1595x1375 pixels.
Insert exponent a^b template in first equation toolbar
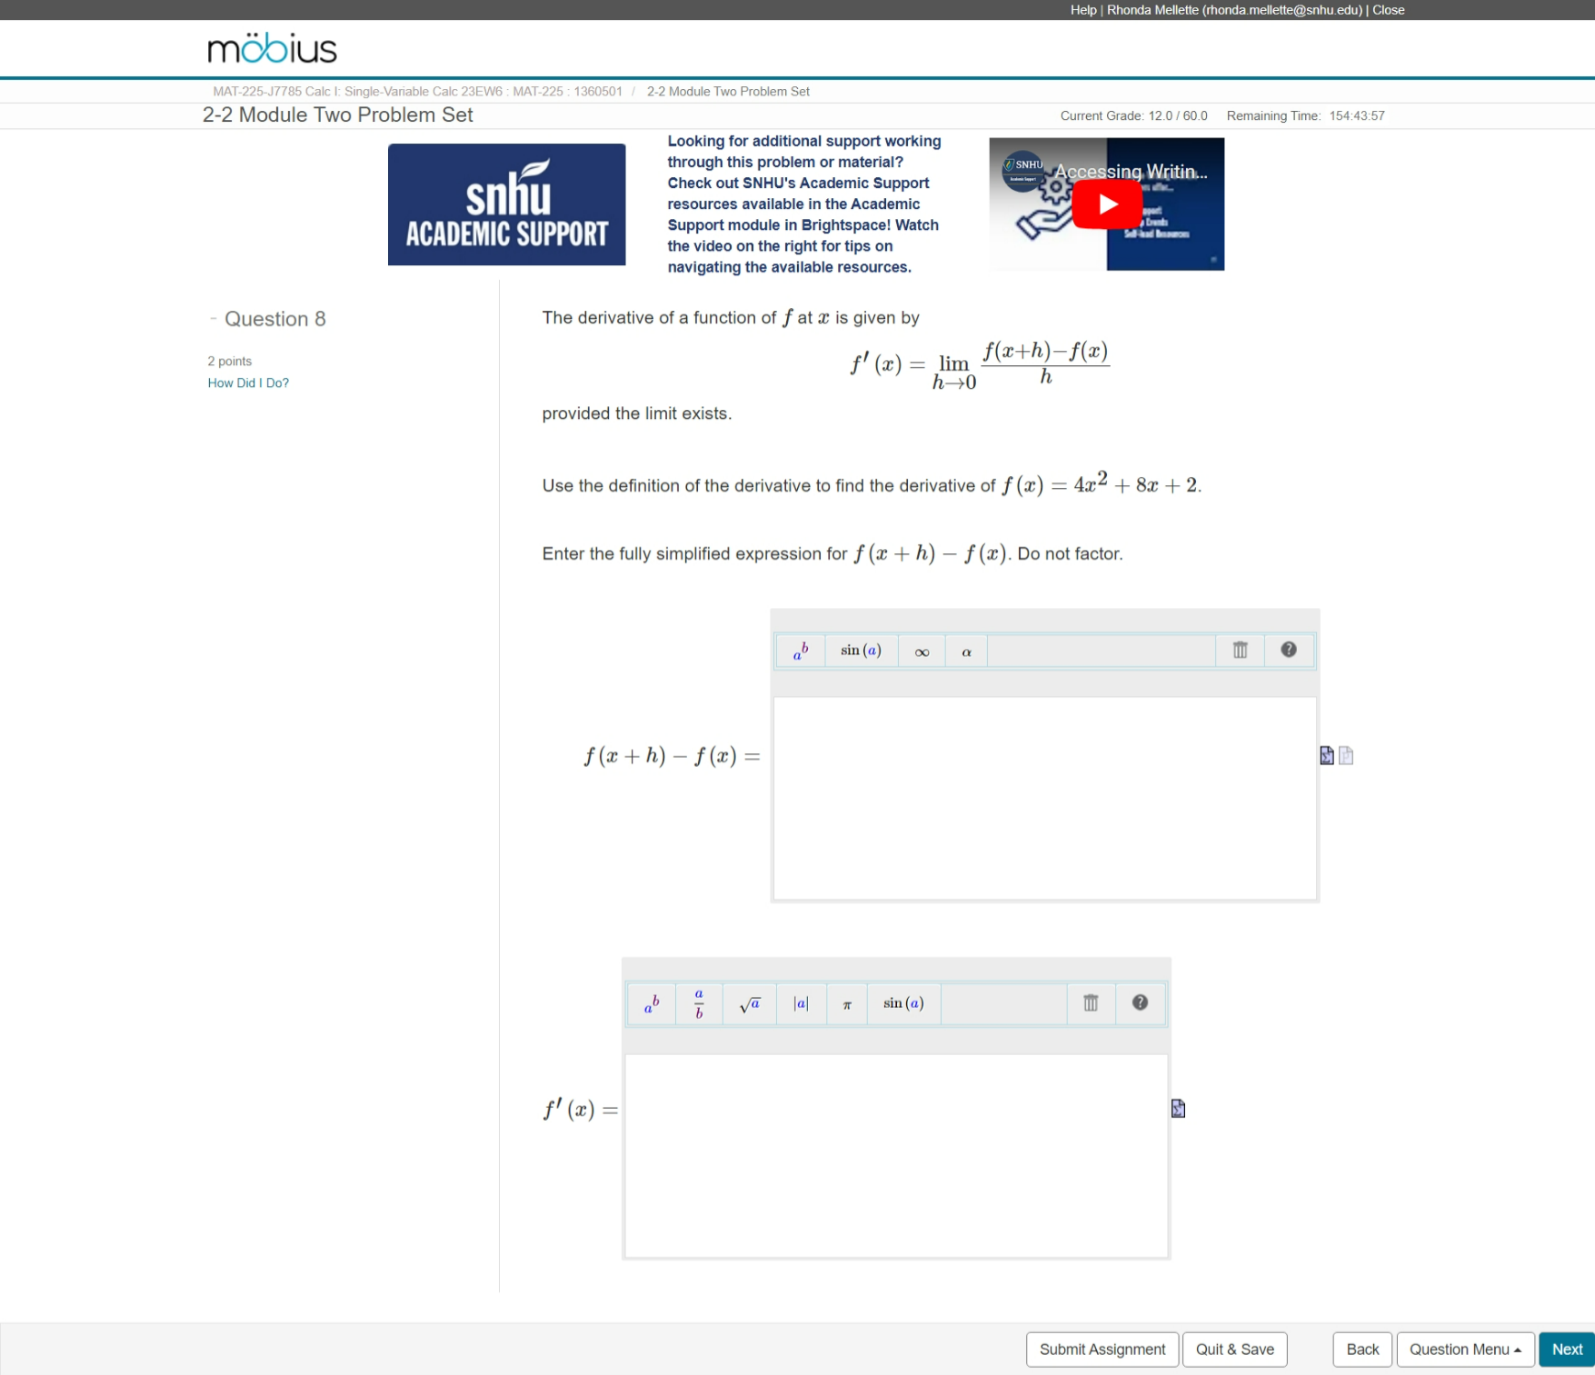tap(800, 650)
